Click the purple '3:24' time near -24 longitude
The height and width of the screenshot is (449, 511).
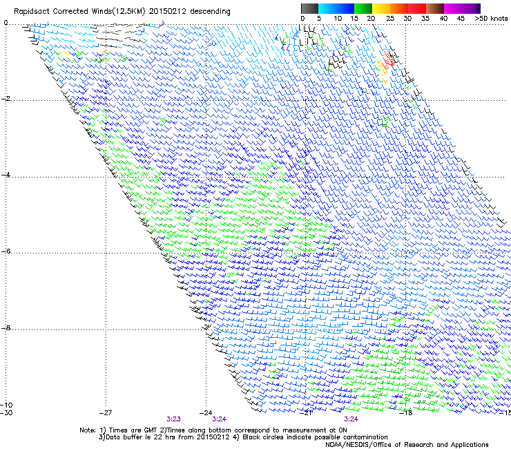coord(220,419)
